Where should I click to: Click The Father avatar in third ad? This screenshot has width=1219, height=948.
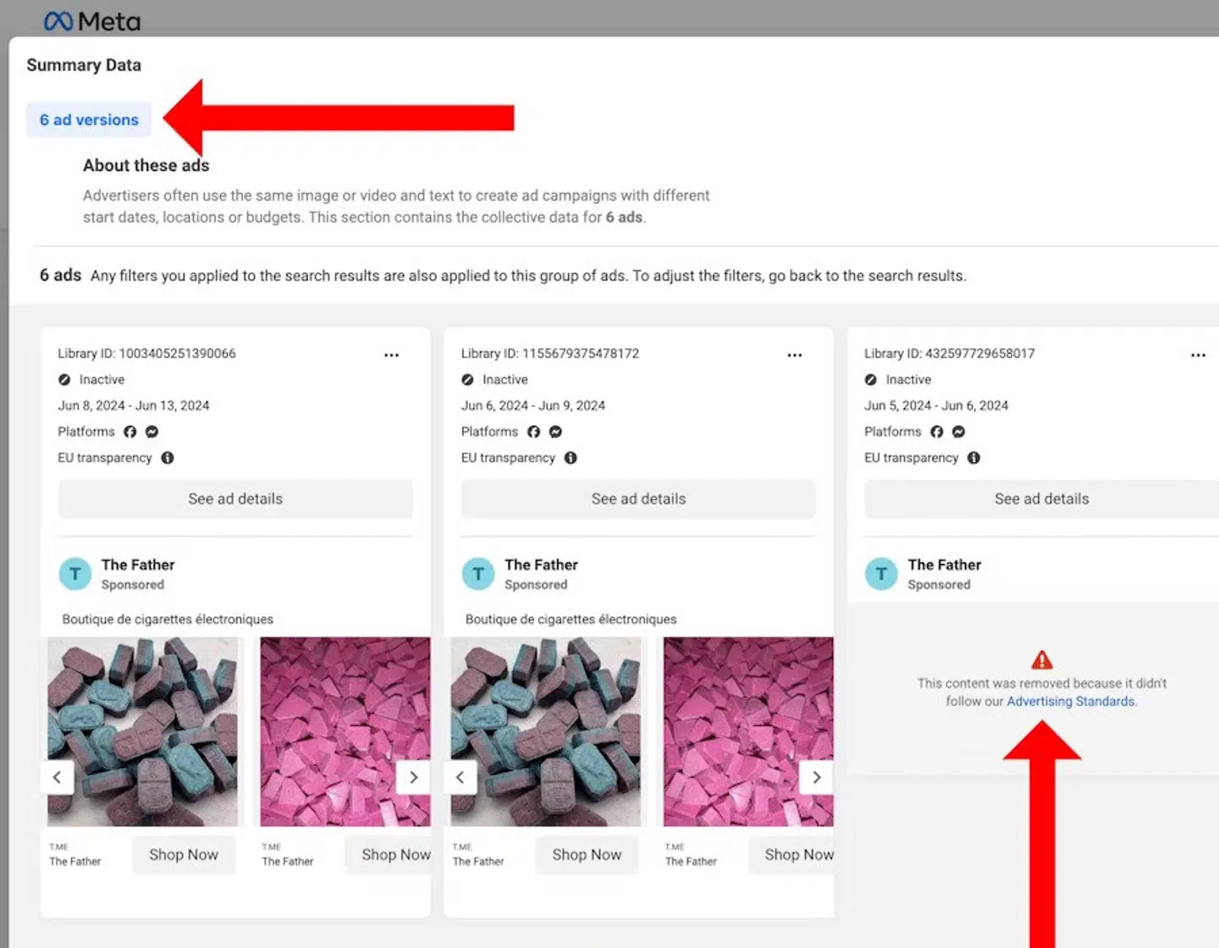point(881,574)
